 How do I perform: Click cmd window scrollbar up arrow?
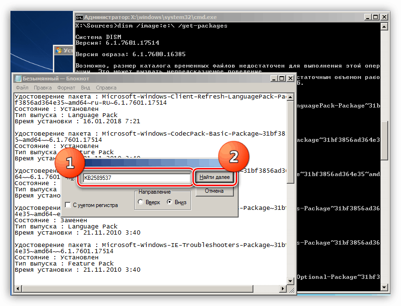(384, 27)
